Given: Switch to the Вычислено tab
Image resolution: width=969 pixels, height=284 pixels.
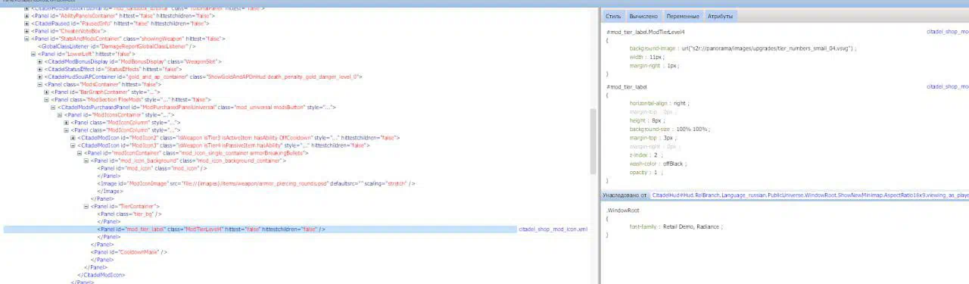Looking at the screenshot, I should coord(643,16).
